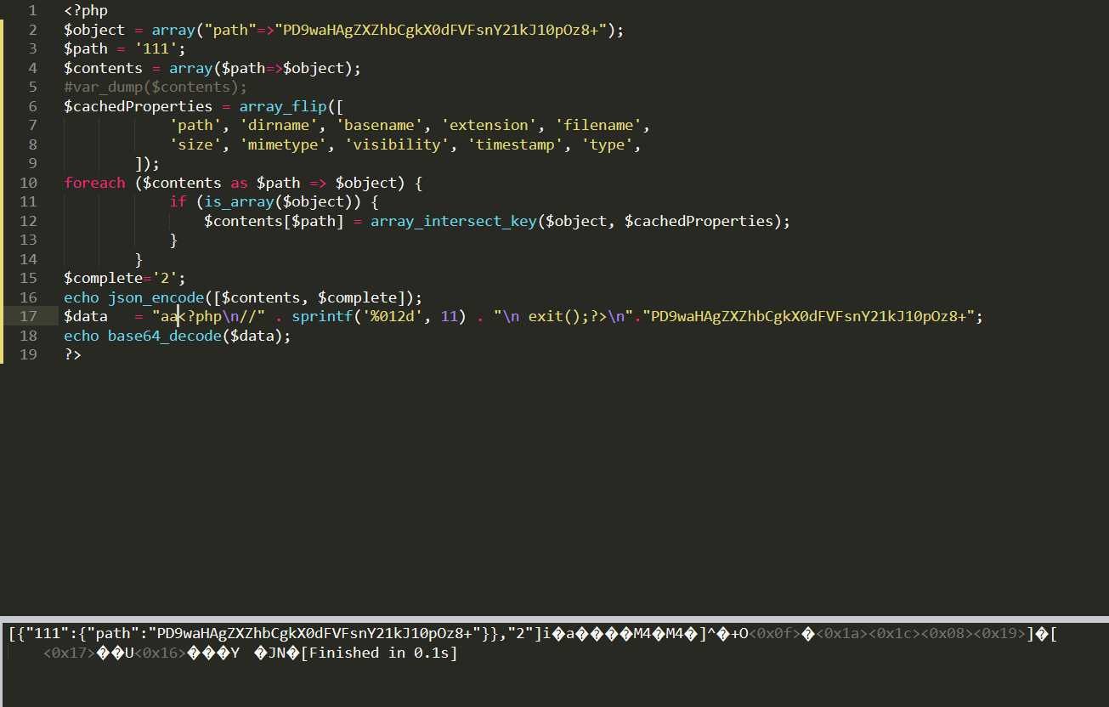Place cursor in the '111' string
The height and width of the screenshot is (707, 1109).
point(156,49)
